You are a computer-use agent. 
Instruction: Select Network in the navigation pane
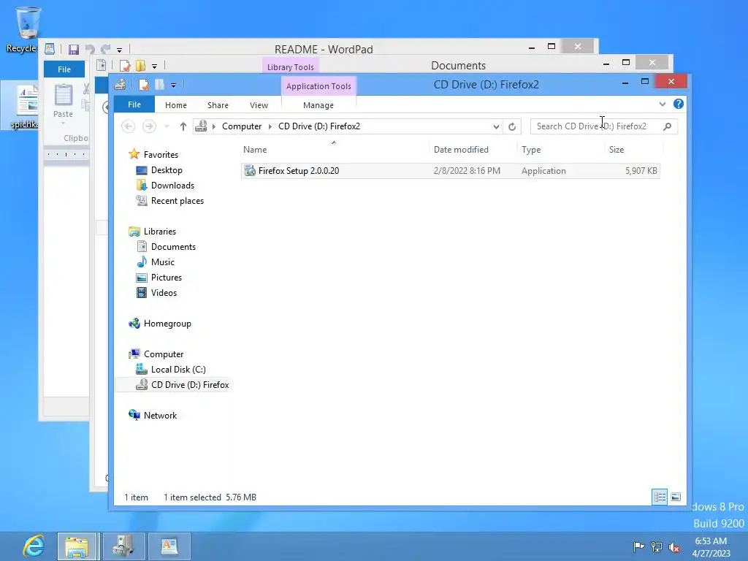click(x=160, y=416)
